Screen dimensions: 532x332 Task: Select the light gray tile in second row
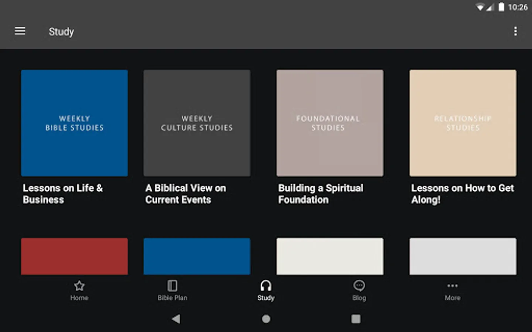pyautogui.click(x=463, y=256)
